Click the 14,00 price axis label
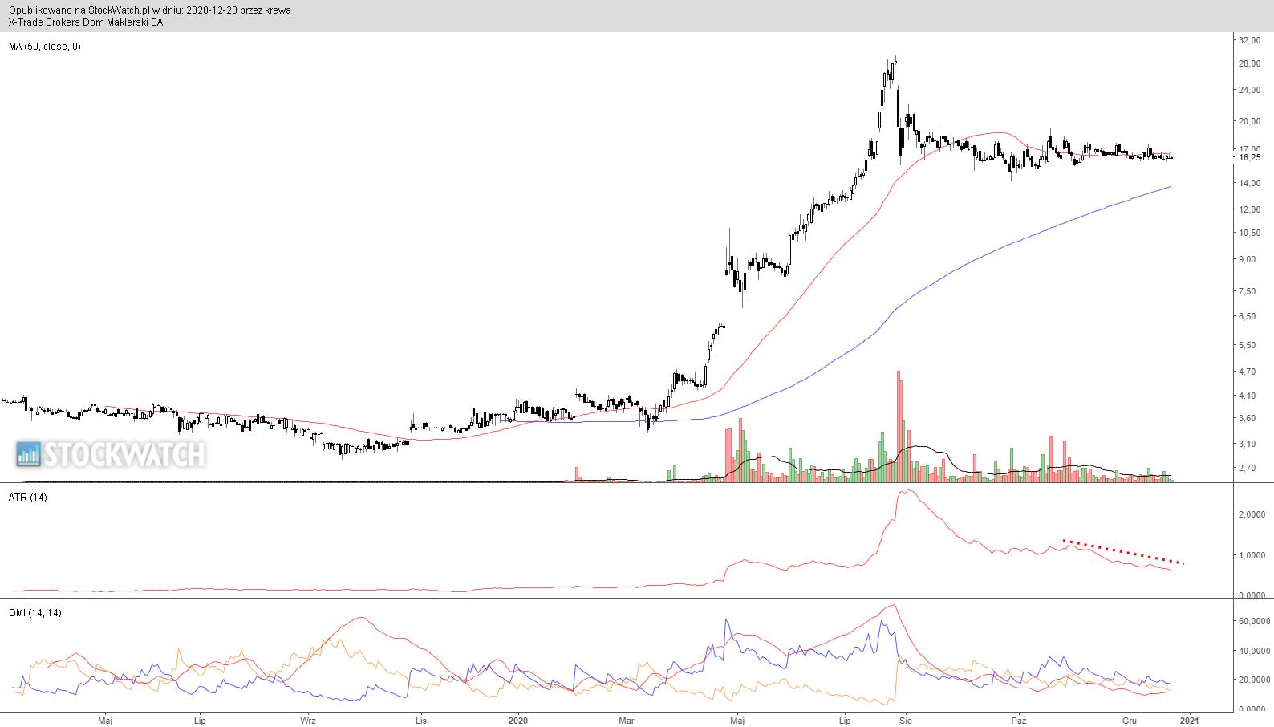1274x727 pixels. (x=1250, y=183)
